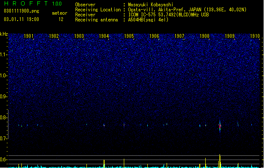Click the meteor count value 12

pos(61,19)
